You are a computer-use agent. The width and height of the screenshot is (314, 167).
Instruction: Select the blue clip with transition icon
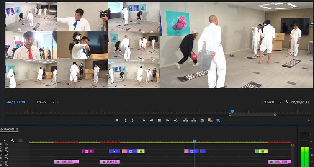click(x=114, y=152)
